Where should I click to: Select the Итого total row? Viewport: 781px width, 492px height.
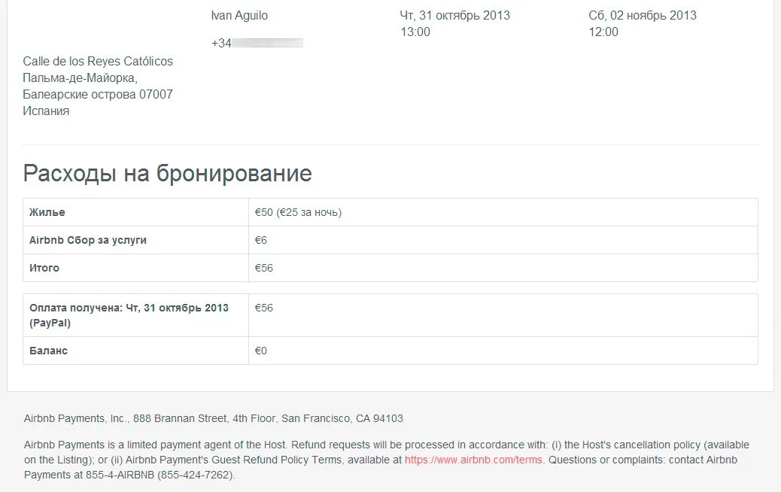click(x=45, y=268)
